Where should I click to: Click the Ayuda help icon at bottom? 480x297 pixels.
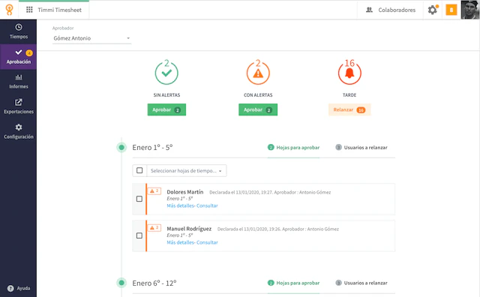tap(10, 288)
